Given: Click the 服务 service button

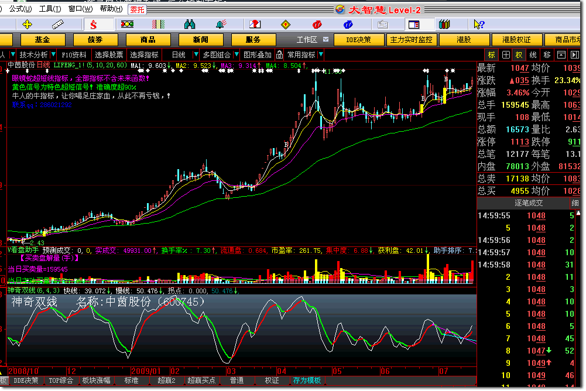Looking at the screenshot, I should [253, 40].
